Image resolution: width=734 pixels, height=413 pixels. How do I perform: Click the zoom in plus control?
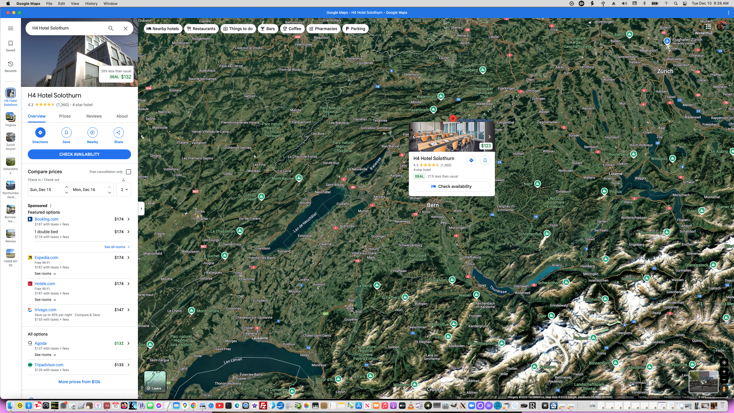(x=724, y=372)
